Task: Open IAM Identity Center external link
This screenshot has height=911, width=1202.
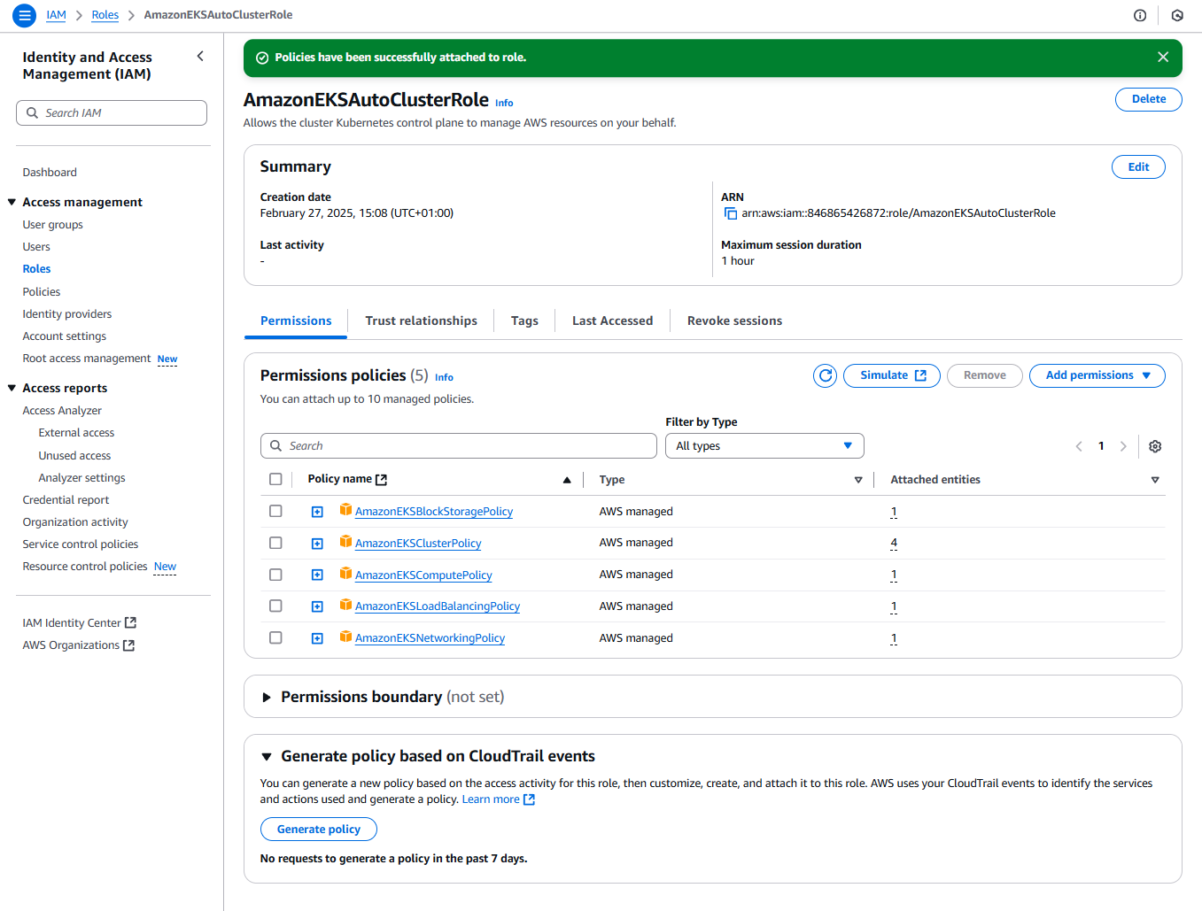Action: (80, 623)
